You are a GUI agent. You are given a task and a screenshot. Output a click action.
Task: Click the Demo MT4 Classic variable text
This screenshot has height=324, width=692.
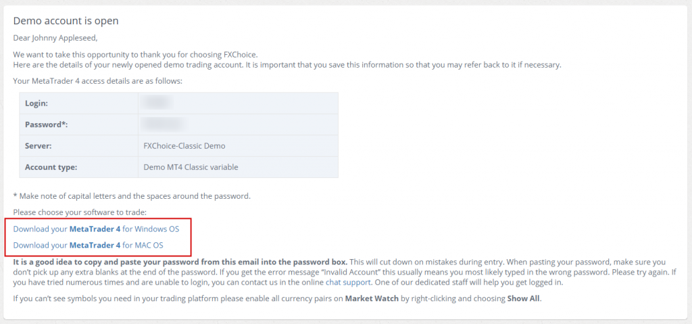191,167
